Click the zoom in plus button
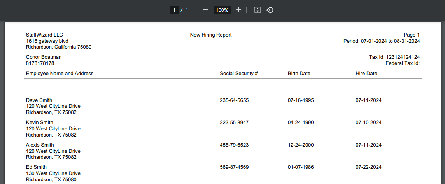The width and height of the screenshot is (445, 184). point(238,10)
